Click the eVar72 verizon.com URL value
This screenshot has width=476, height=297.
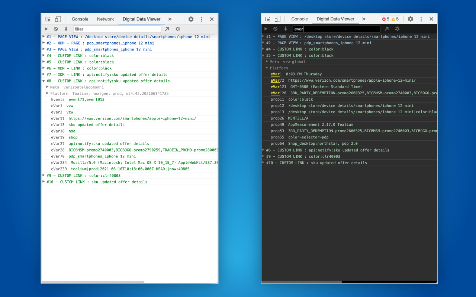351,81
